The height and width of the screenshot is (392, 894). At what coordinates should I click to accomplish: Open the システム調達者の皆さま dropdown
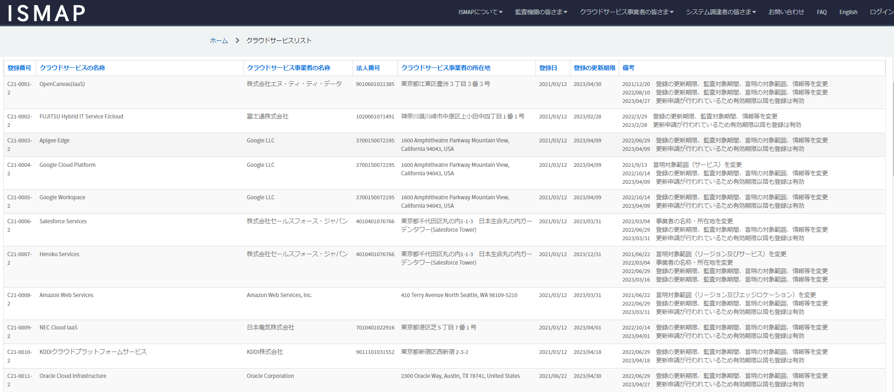(x=720, y=12)
